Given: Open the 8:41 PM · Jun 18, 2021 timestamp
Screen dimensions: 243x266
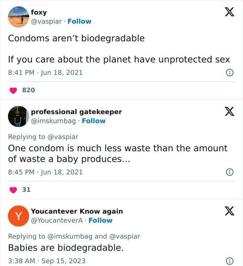Looking at the screenshot, I should click(x=45, y=72).
